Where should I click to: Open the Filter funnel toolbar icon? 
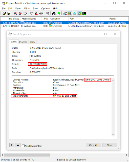coord(31,13)
